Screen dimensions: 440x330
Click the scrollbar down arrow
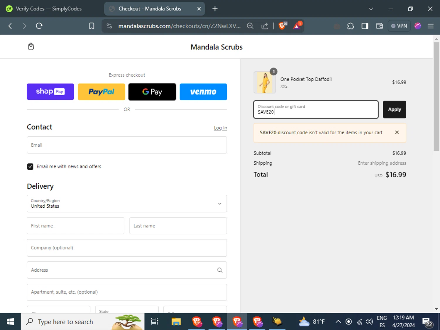[436, 309]
